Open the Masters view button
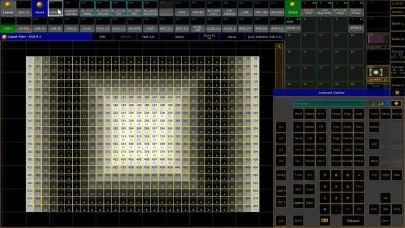The image size is (405, 228). [x=397, y=12]
